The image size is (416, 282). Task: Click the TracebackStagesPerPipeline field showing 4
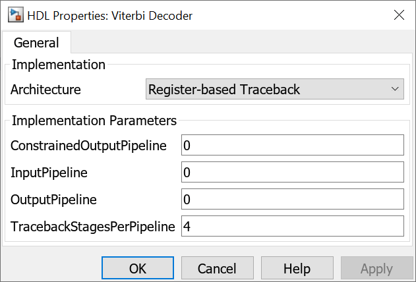click(292, 226)
